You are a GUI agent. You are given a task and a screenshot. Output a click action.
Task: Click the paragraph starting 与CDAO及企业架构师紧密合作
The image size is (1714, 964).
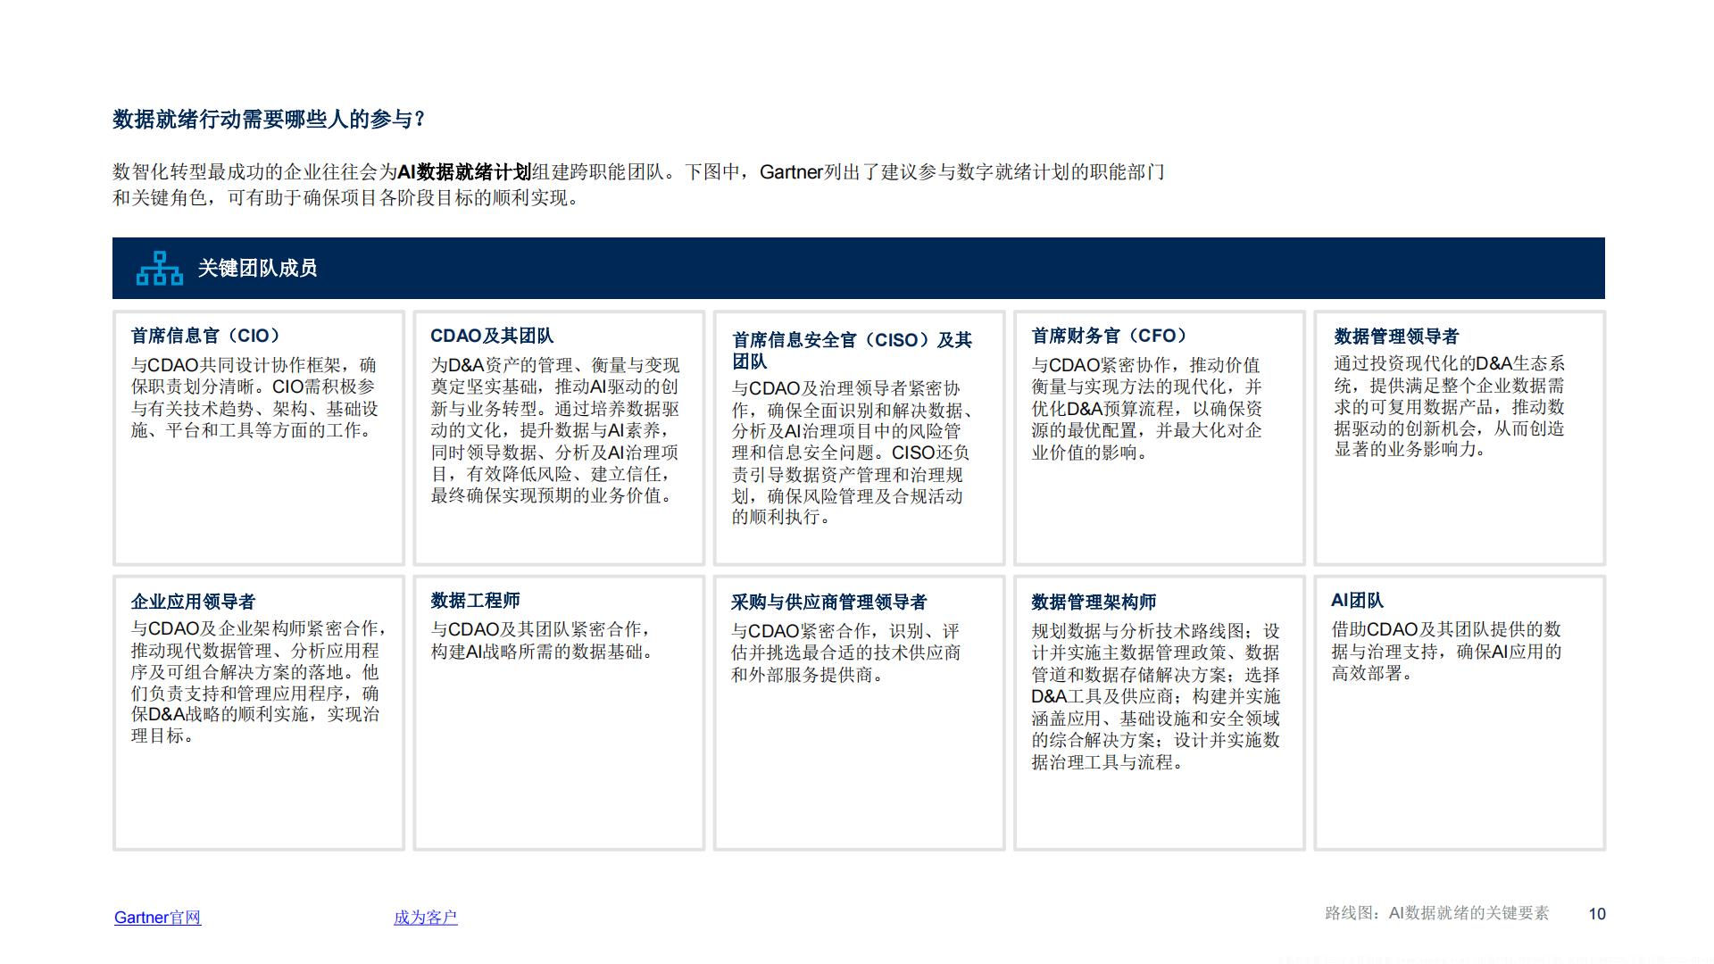258,682
